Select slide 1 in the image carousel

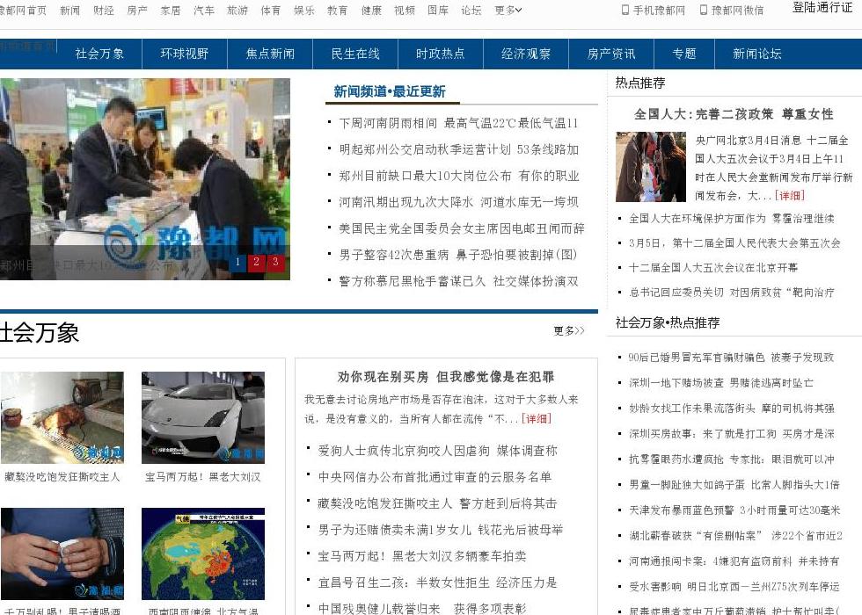click(237, 262)
